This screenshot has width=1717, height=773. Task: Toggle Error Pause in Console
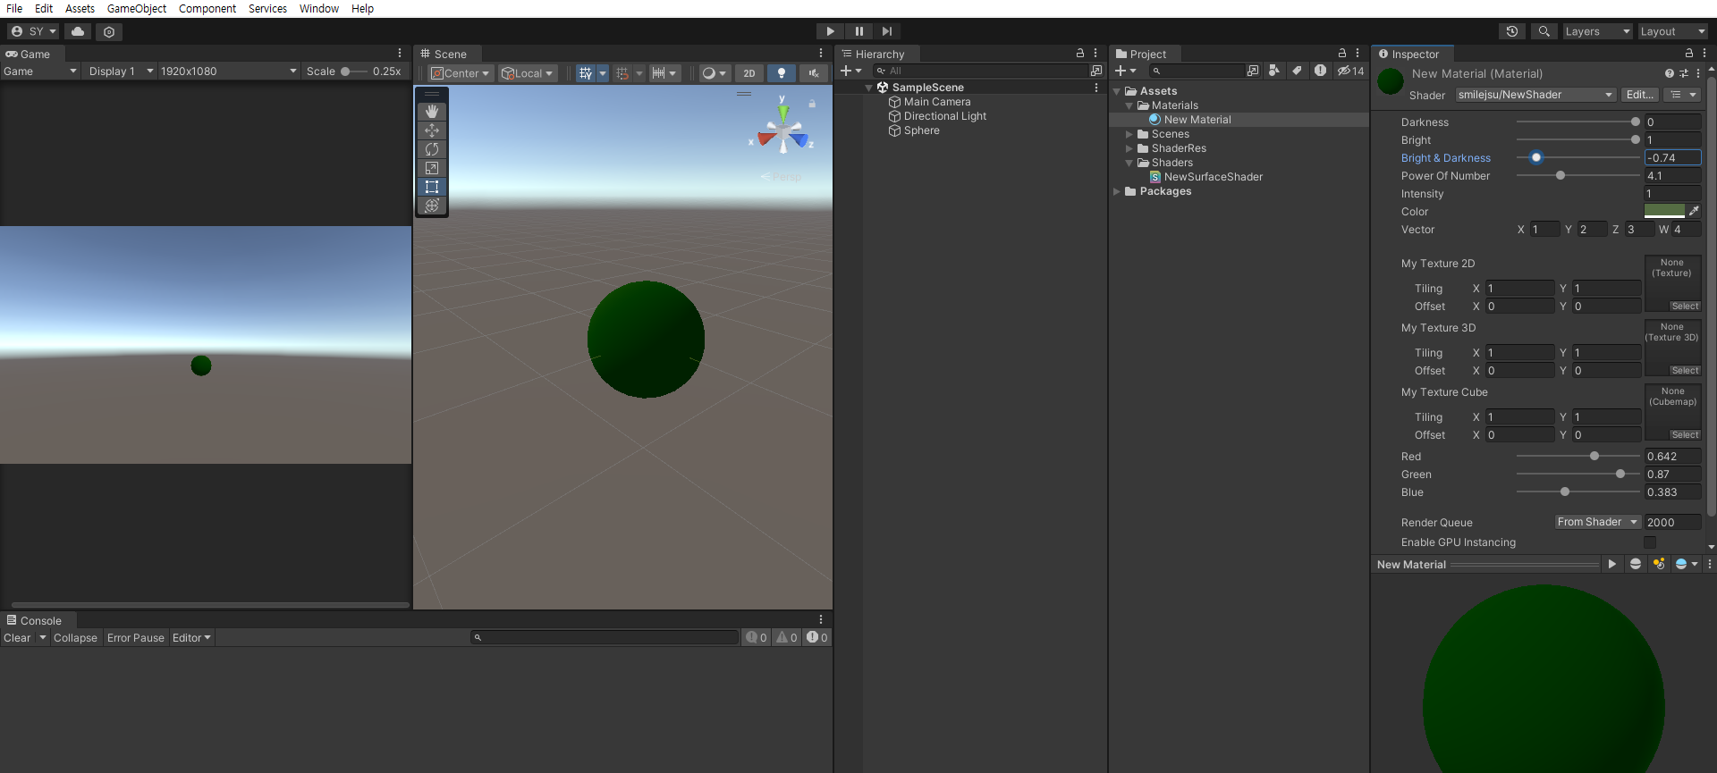pos(136,637)
